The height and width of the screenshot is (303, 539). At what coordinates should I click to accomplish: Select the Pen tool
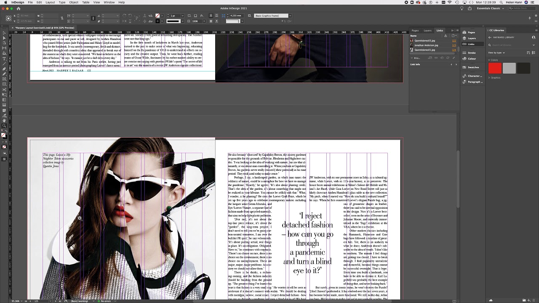[x=4, y=69]
